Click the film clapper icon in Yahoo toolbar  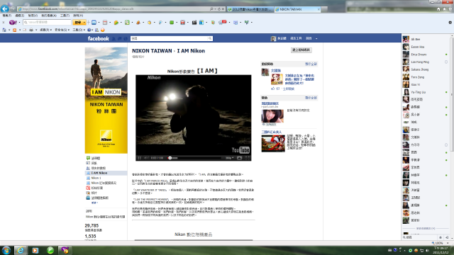point(194,22)
